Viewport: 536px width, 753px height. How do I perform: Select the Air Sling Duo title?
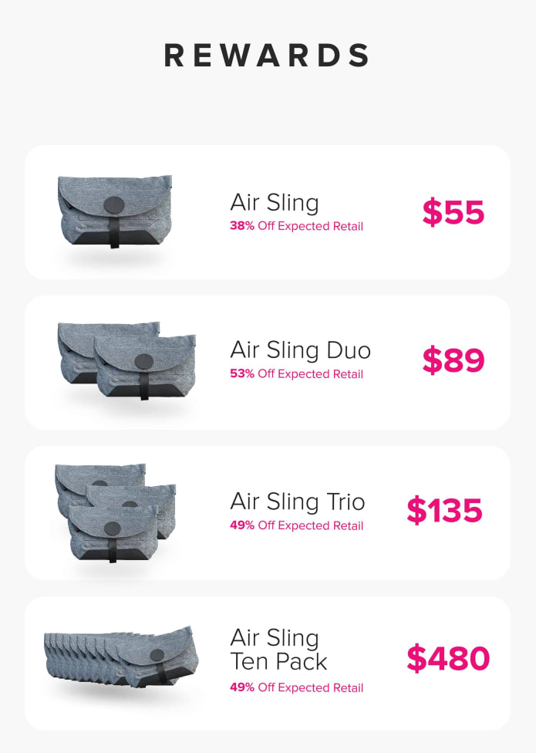300,350
